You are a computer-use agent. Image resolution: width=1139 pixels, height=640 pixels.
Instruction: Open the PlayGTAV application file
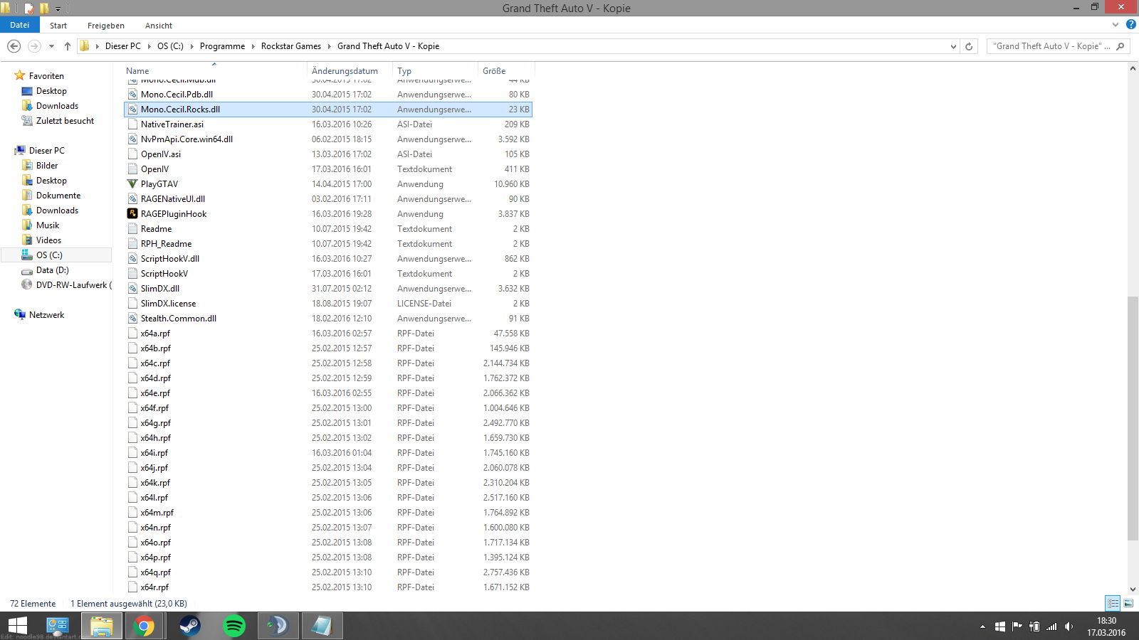[x=159, y=184]
